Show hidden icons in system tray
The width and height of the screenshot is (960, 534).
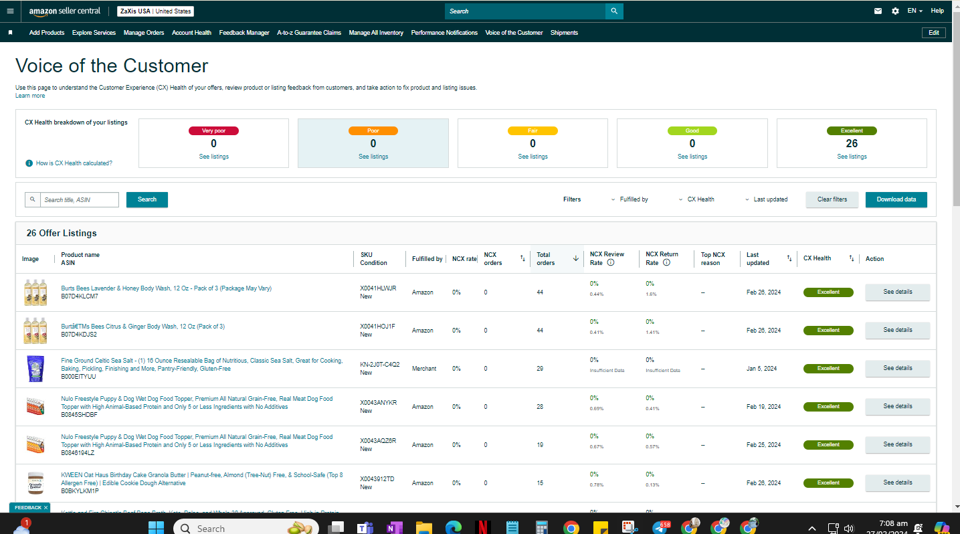click(x=811, y=528)
